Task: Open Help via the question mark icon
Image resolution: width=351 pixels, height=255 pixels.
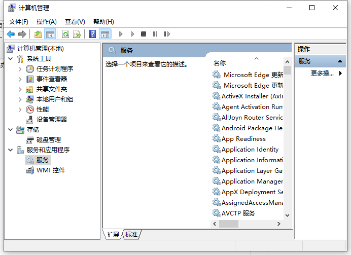Action: [x=92, y=34]
